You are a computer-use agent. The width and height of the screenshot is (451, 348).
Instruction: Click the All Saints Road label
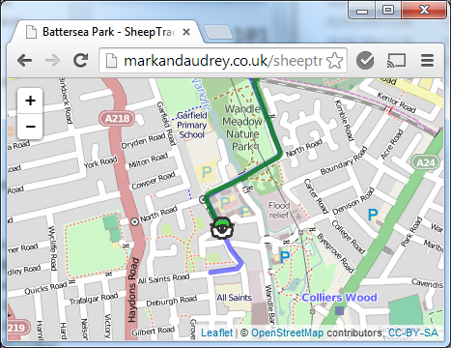(163, 279)
